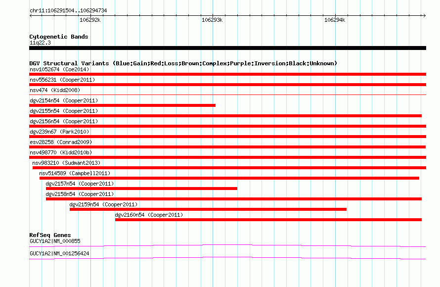
Task: Select the RefSeq Genes track heading
Action: coord(50,235)
